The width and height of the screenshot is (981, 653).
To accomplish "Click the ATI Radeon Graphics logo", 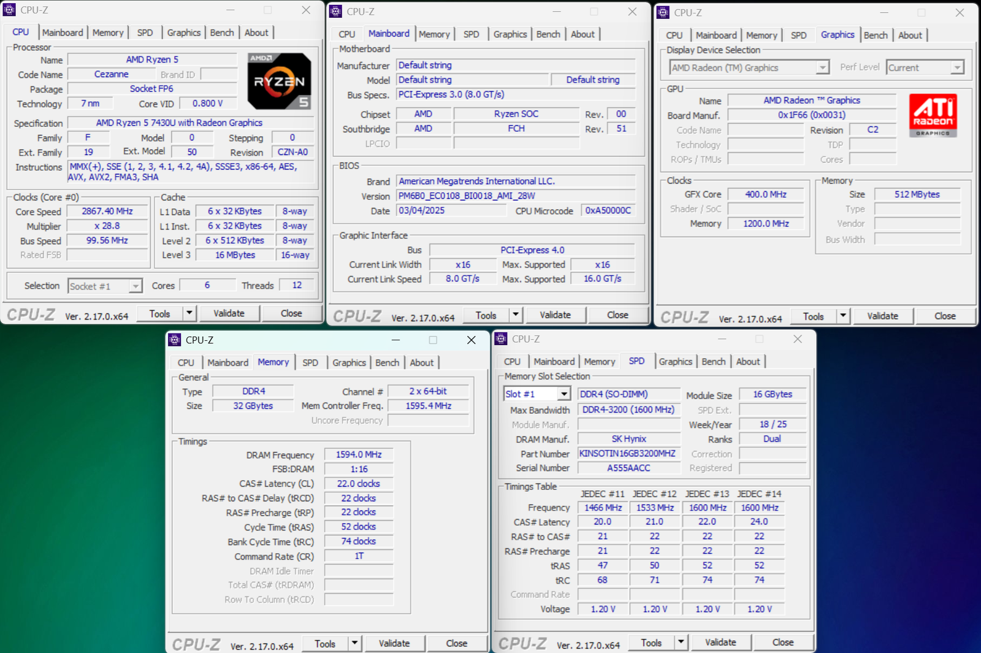I will [933, 115].
